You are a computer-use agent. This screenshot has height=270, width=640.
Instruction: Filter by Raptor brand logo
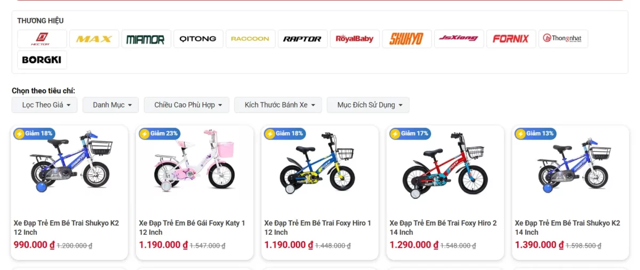[302, 39]
